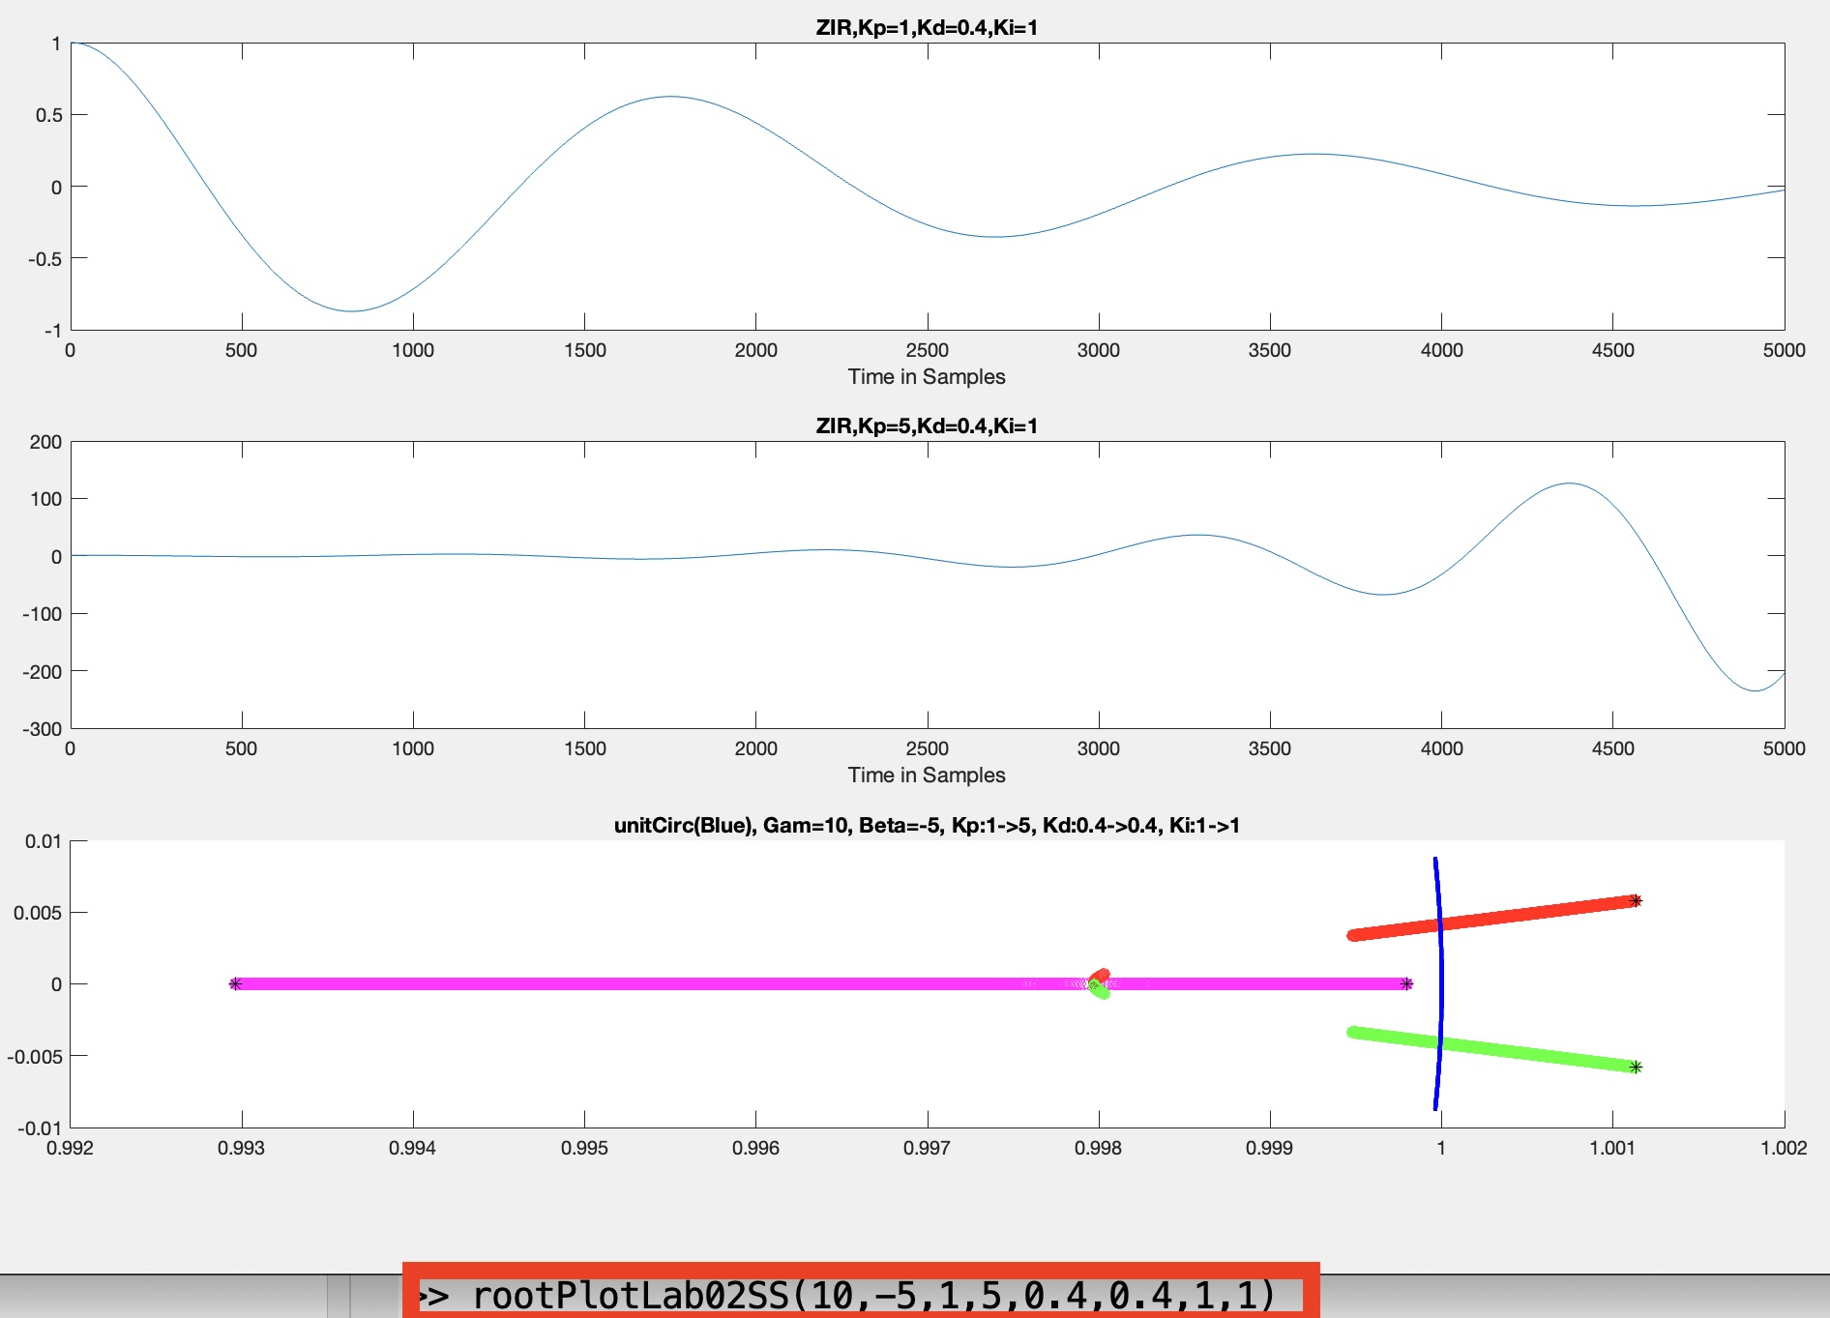Click the 1.001 x-axis label on root plot

(1611, 1148)
